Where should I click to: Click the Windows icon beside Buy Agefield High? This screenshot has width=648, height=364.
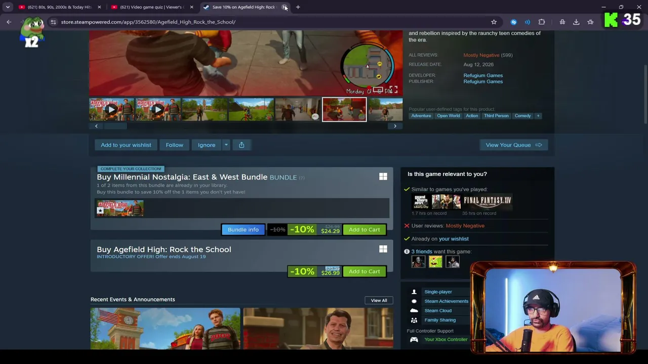(383, 249)
